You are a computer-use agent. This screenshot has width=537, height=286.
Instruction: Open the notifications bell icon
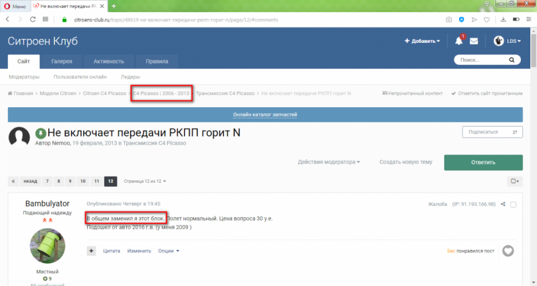(459, 41)
